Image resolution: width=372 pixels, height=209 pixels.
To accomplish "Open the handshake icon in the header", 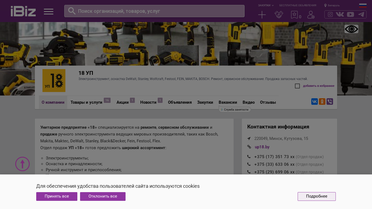I will tap(279, 15).
